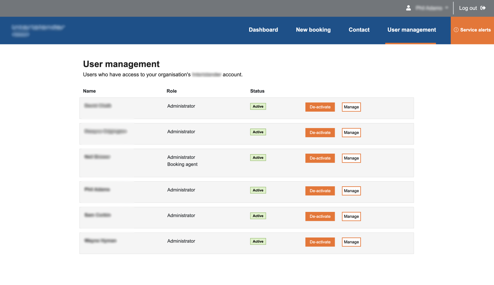Click the Service alerts info icon

pos(456,30)
